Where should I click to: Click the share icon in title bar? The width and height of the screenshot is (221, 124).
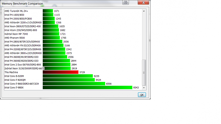pyautogui.click(x=126, y=2)
